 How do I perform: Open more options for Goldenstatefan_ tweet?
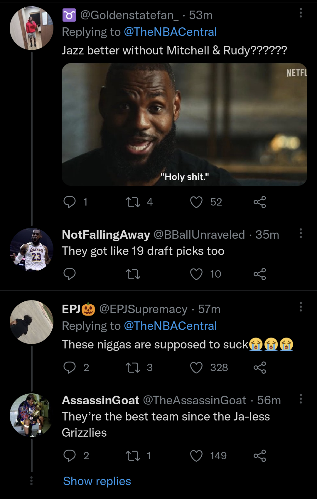[x=301, y=13]
